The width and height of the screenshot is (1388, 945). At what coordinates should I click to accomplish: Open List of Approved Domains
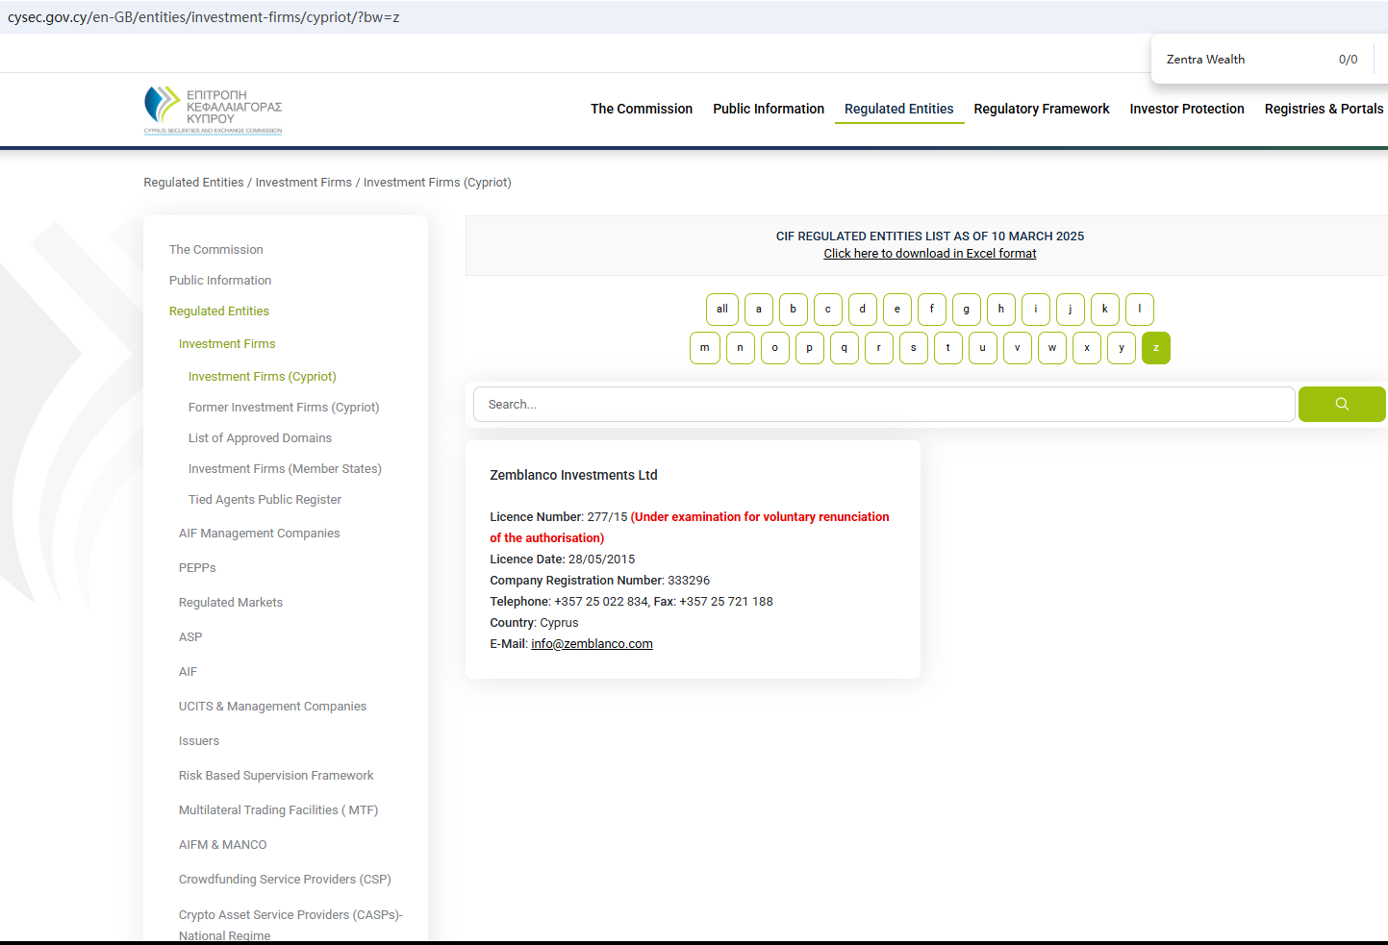pyautogui.click(x=260, y=438)
